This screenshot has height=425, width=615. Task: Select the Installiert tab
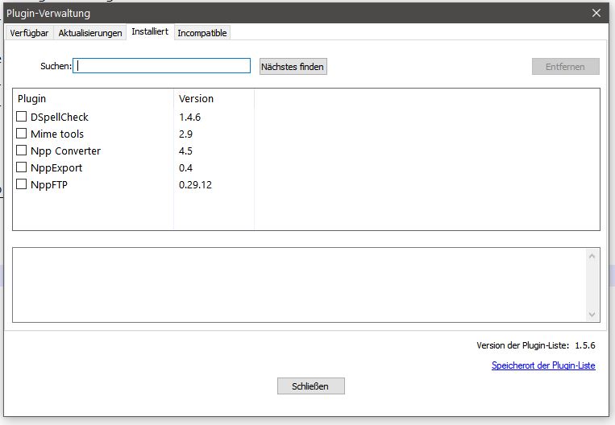click(x=150, y=31)
